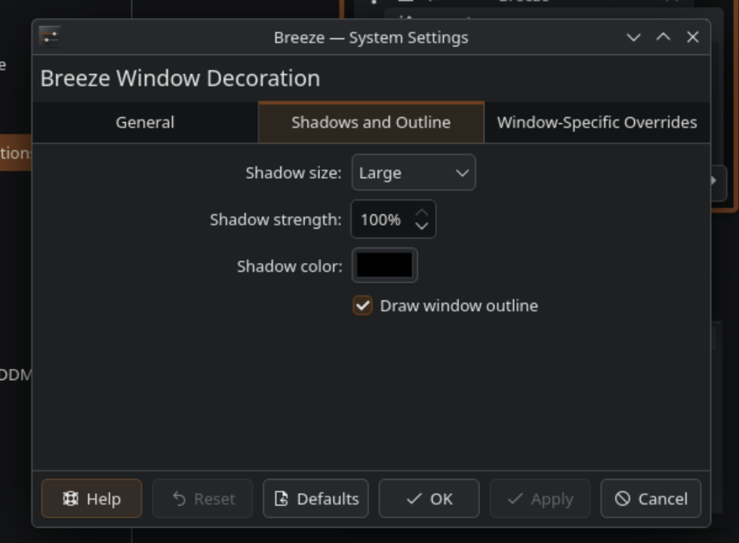Open the Shadow size dropdown
Screen dimensions: 739x543
coord(414,173)
